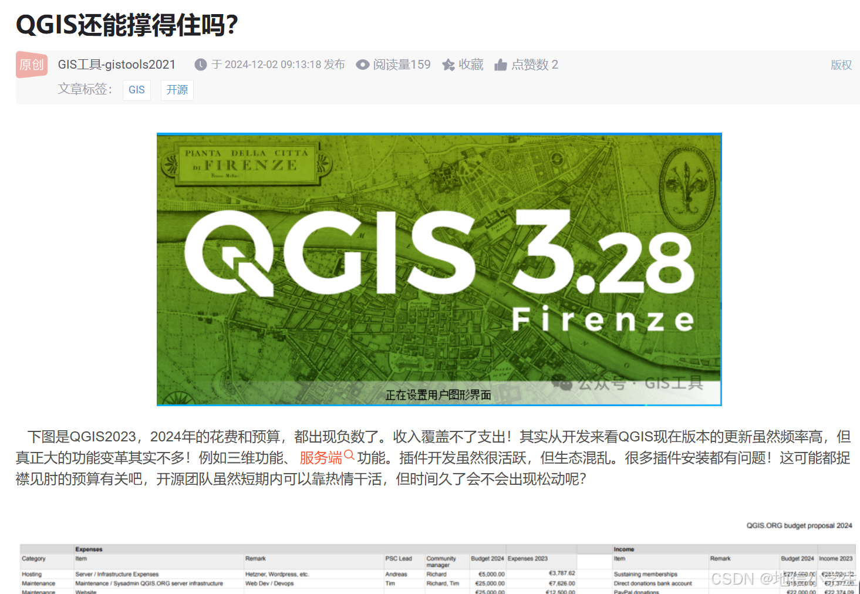Open the GIS article tag
The height and width of the screenshot is (594, 860).
coord(137,90)
